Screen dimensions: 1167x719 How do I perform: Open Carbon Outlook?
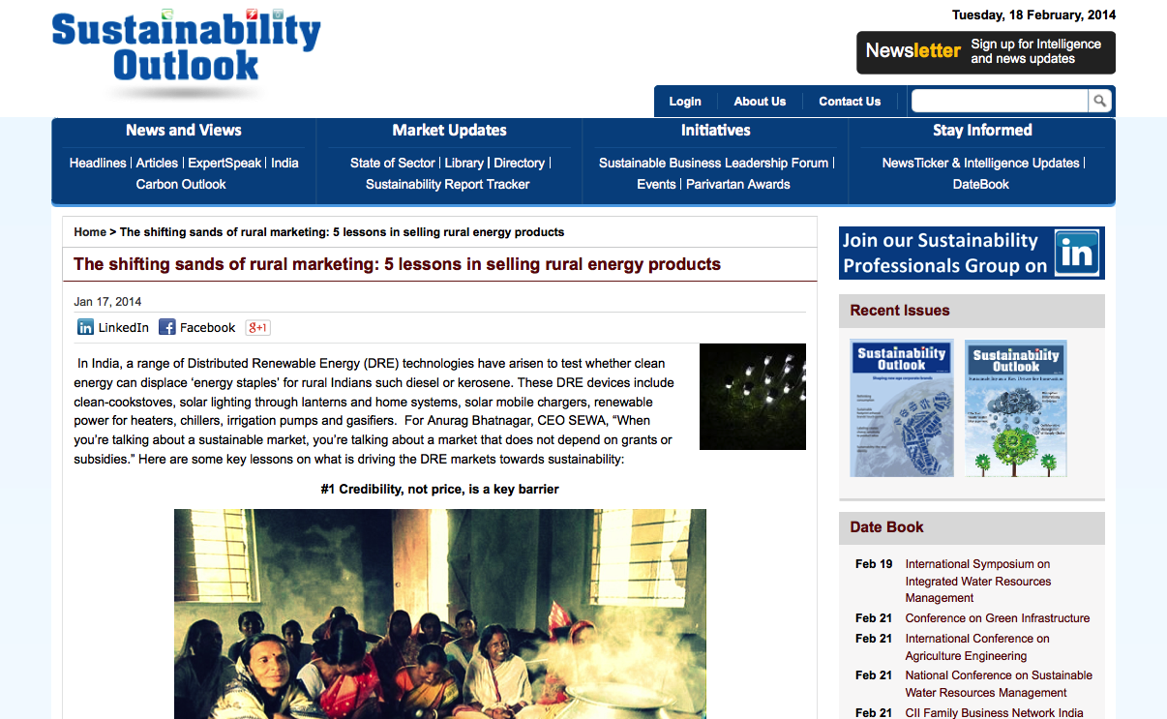(181, 184)
